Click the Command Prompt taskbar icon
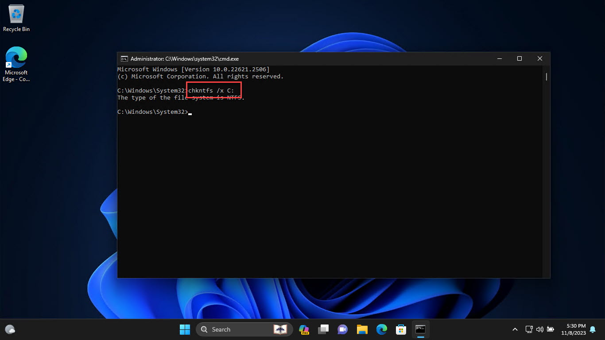605x340 pixels. pos(420,329)
